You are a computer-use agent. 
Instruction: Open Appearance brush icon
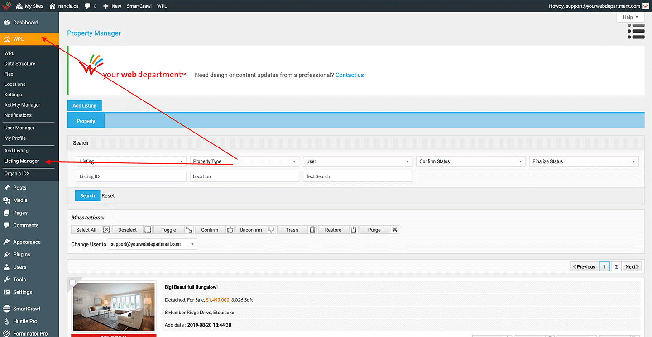(x=6, y=242)
